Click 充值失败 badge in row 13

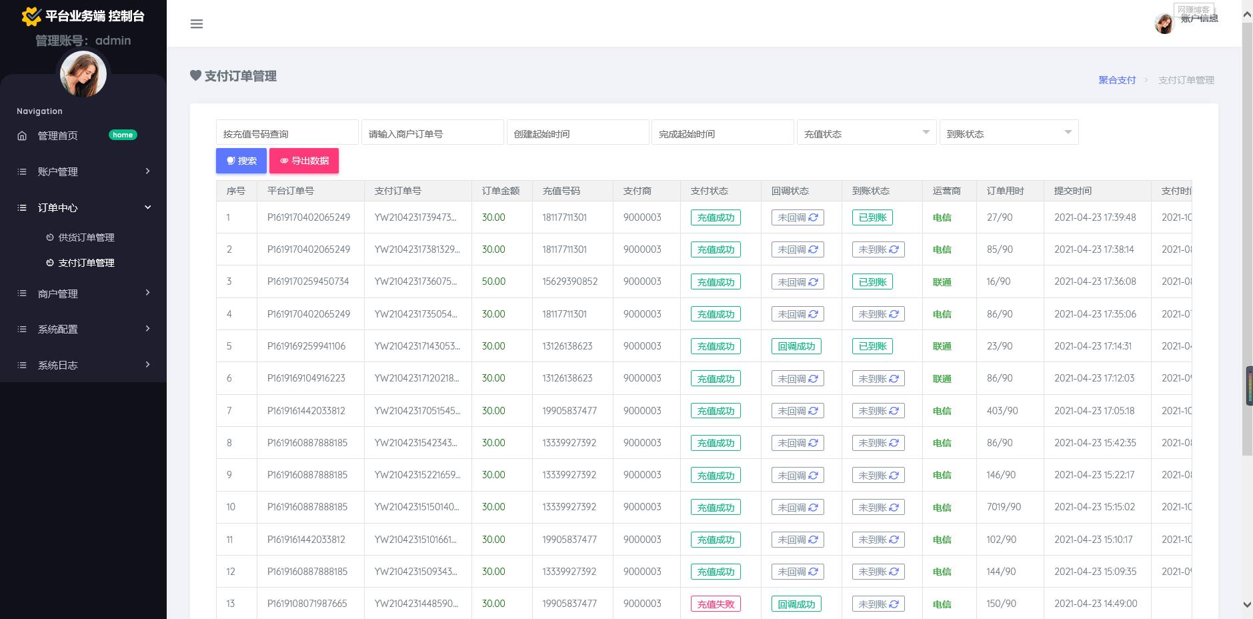point(716,604)
